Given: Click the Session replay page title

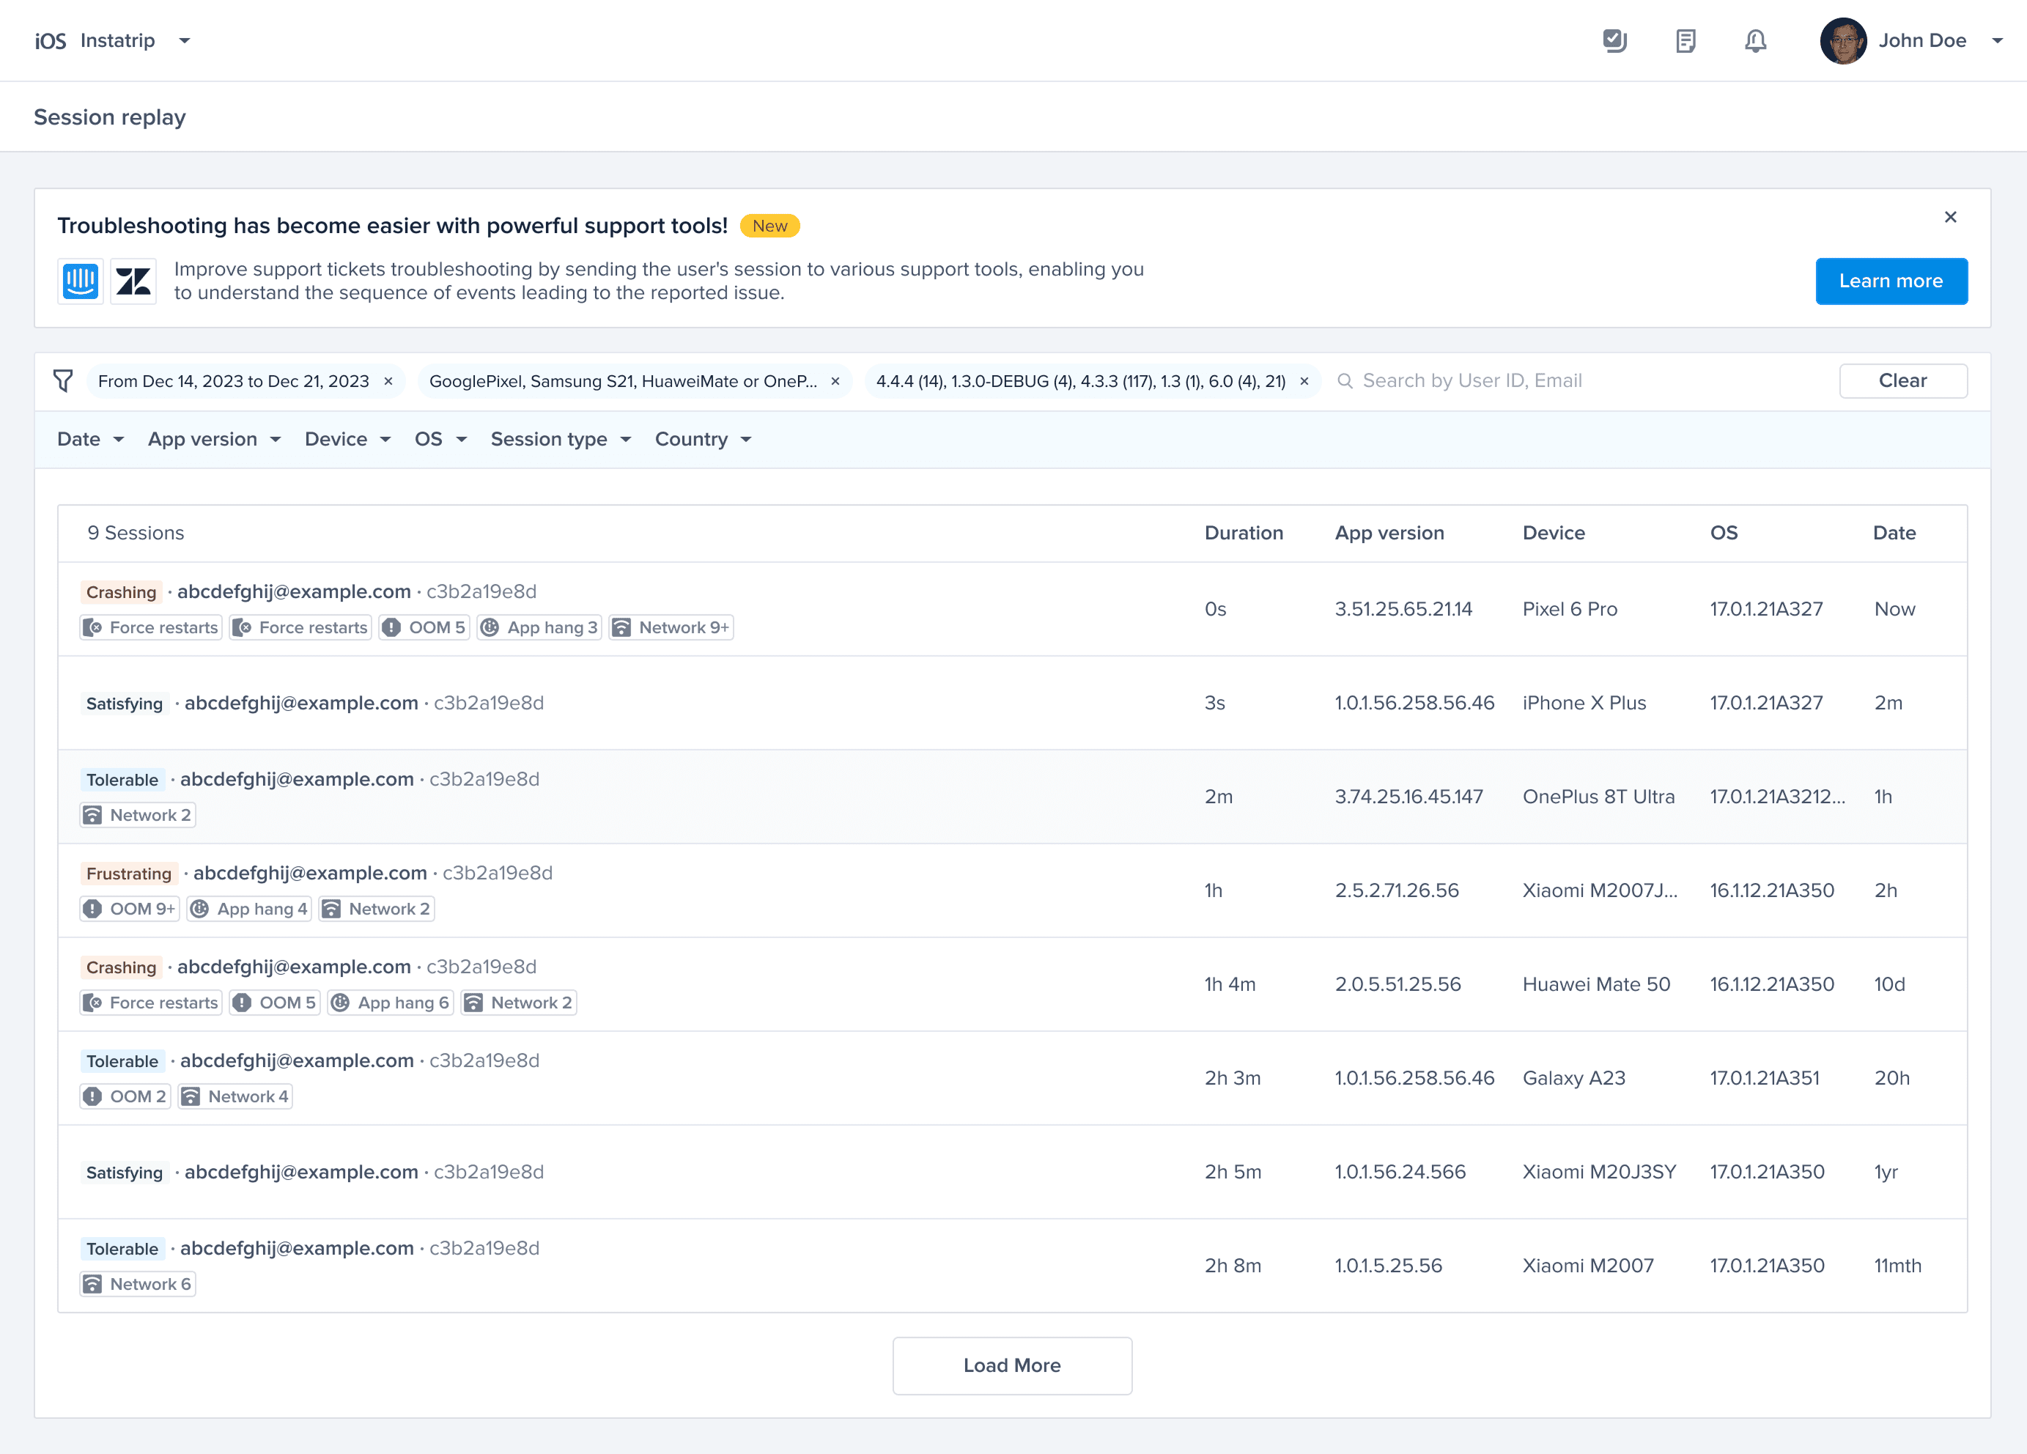Looking at the screenshot, I should tap(110, 117).
